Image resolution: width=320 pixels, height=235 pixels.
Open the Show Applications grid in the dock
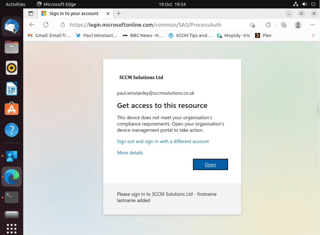pos(11,229)
